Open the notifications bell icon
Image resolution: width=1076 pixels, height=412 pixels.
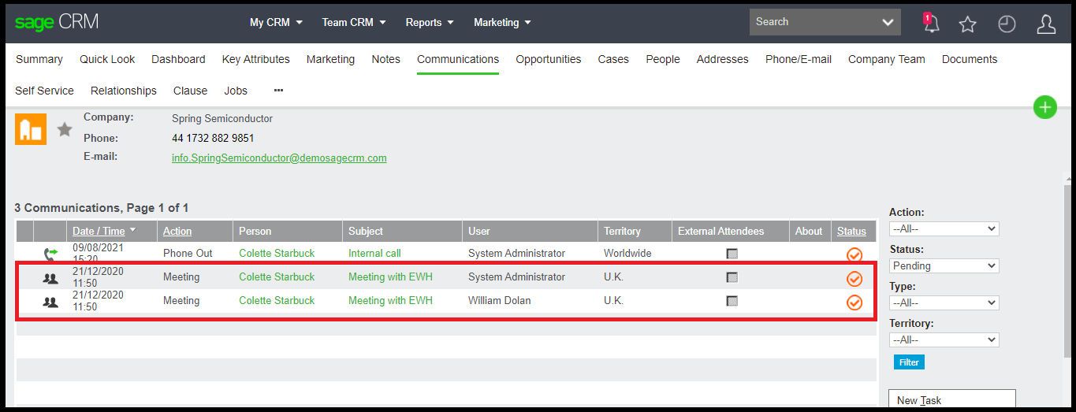point(931,23)
